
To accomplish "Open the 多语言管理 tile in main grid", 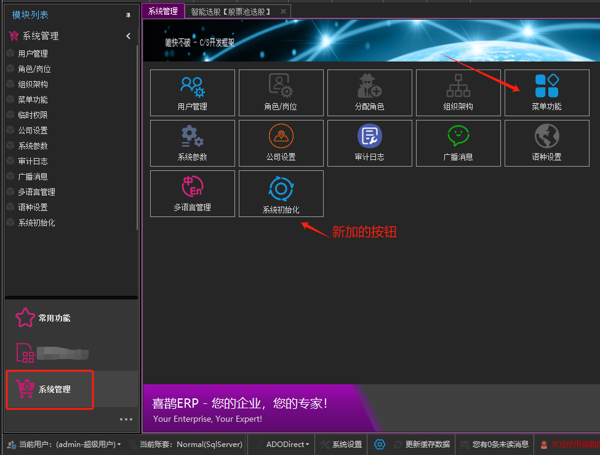I will [x=193, y=194].
